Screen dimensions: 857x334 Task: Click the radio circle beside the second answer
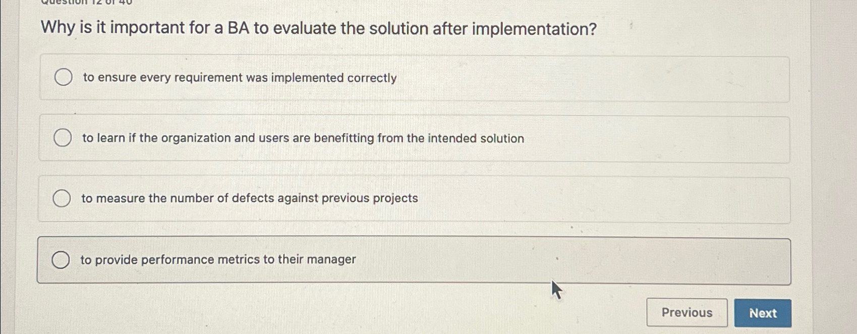[63, 138]
